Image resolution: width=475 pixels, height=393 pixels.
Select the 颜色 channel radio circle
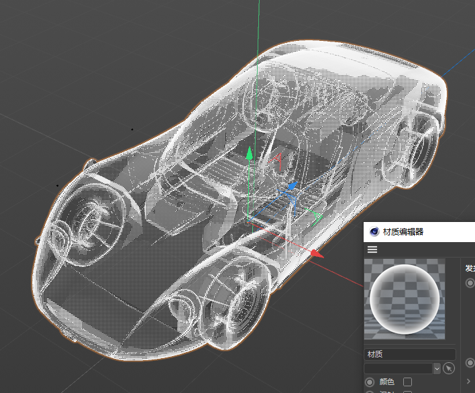(370, 382)
